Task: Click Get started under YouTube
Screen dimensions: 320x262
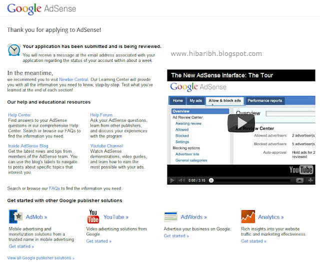Action: pyautogui.click(x=98, y=241)
